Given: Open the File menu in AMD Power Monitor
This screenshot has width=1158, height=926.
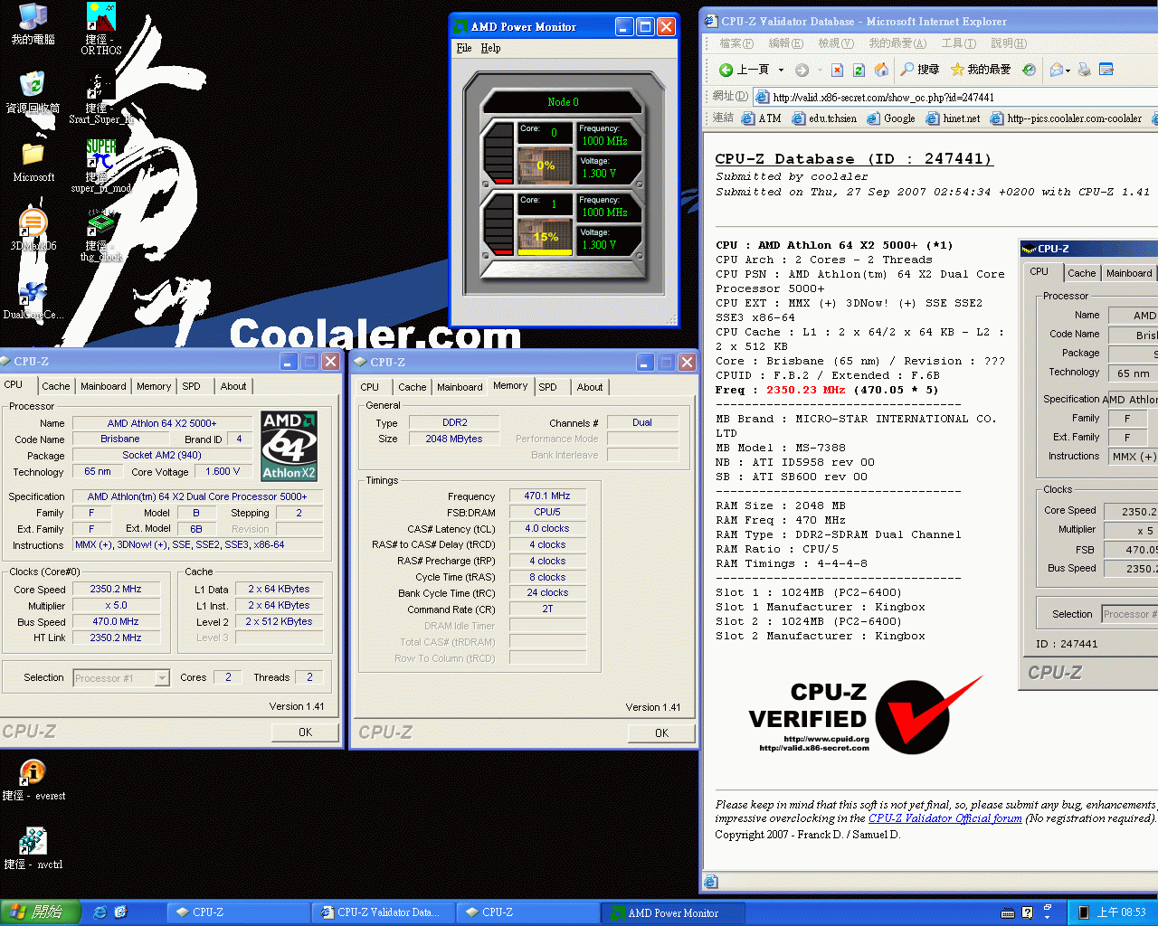Looking at the screenshot, I should click(464, 48).
